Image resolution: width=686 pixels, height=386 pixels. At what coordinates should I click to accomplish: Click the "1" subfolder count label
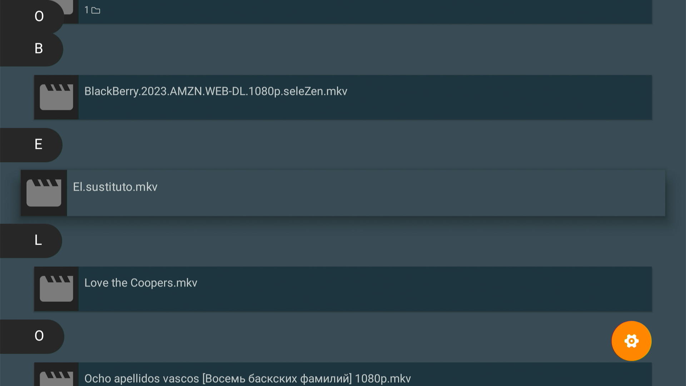click(x=86, y=10)
